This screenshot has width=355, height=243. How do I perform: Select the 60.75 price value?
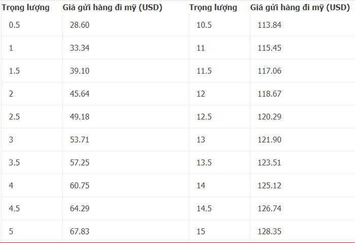pyautogui.click(x=80, y=185)
